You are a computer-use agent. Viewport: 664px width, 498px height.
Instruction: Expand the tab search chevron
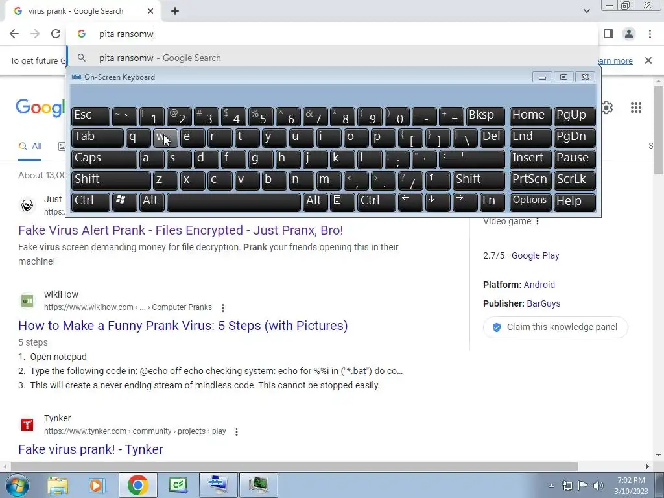click(586, 11)
